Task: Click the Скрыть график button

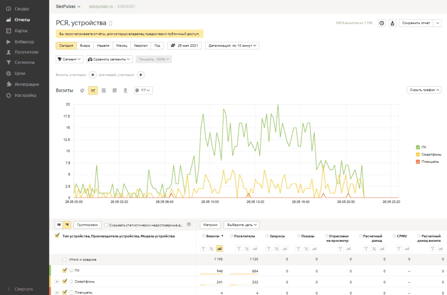Action: pyautogui.click(x=424, y=90)
